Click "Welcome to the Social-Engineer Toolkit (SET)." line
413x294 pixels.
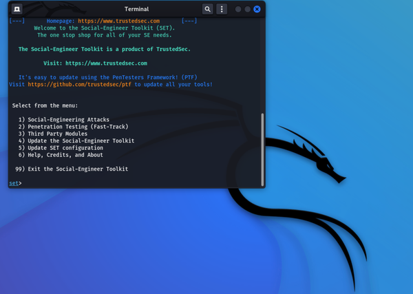[105, 28]
